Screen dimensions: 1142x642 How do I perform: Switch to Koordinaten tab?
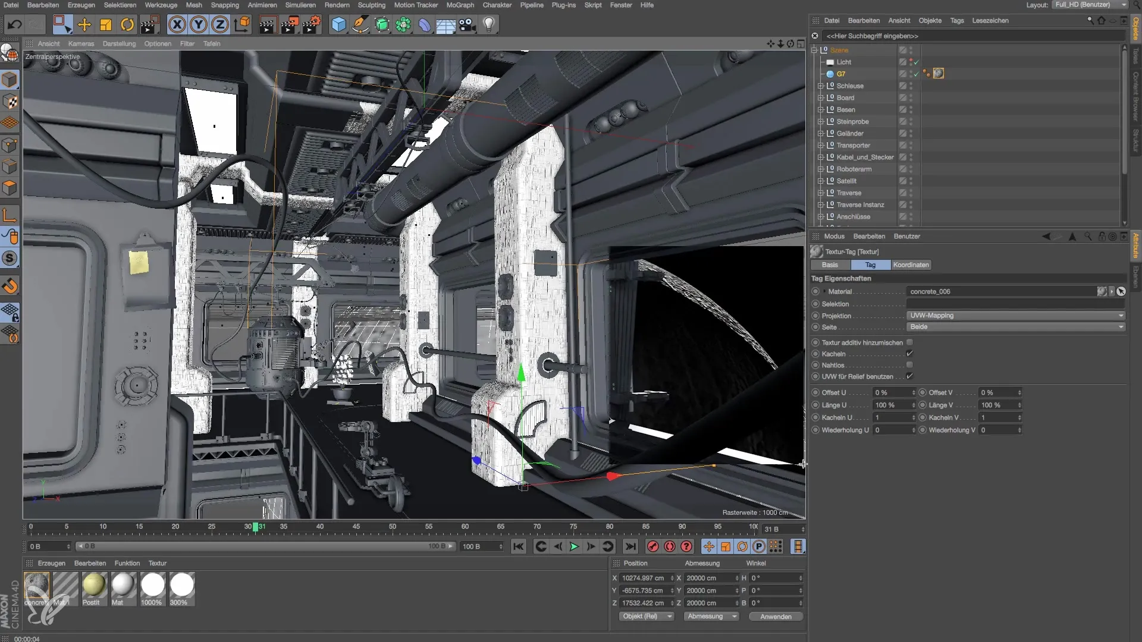(x=911, y=265)
